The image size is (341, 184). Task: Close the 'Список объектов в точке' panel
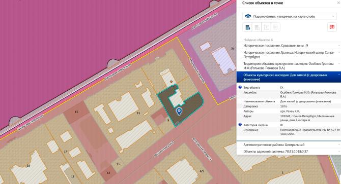tap(338, 3)
